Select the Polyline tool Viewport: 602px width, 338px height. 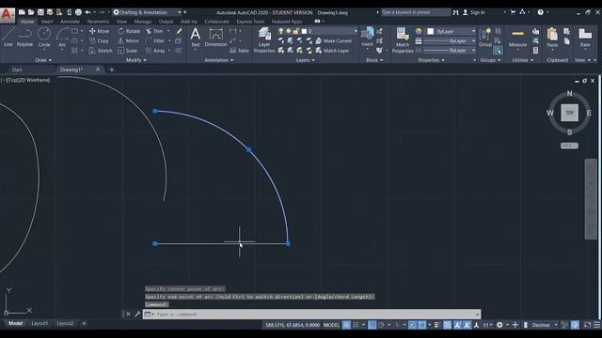pos(25,37)
